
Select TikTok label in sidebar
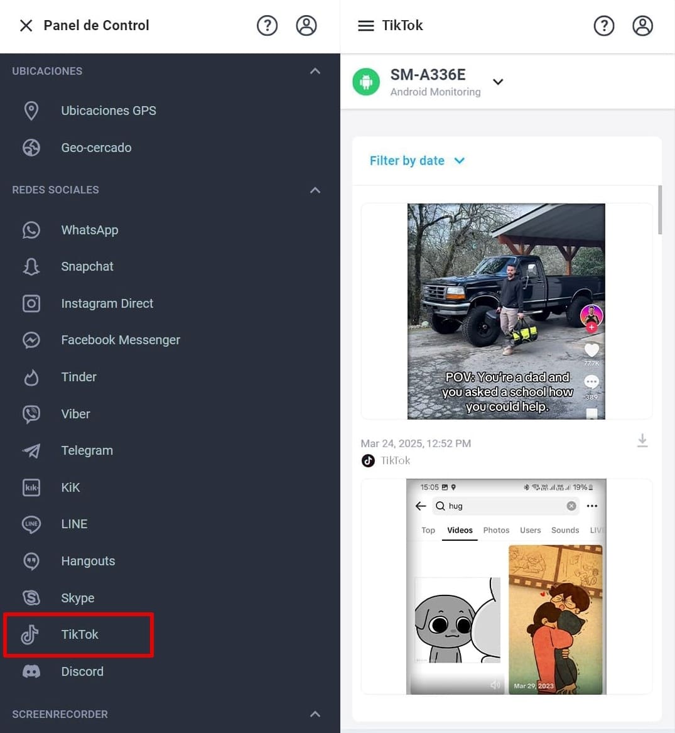tap(80, 634)
